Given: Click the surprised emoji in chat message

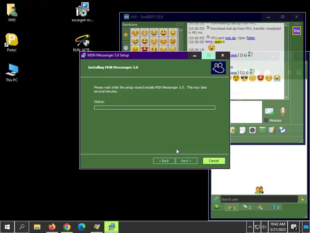Looking at the screenshot, I should pyautogui.click(x=212, y=47).
